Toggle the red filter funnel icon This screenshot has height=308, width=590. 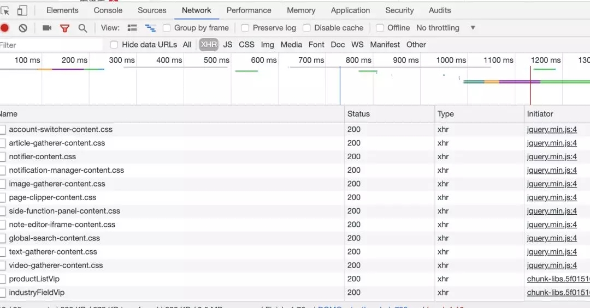tap(64, 28)
